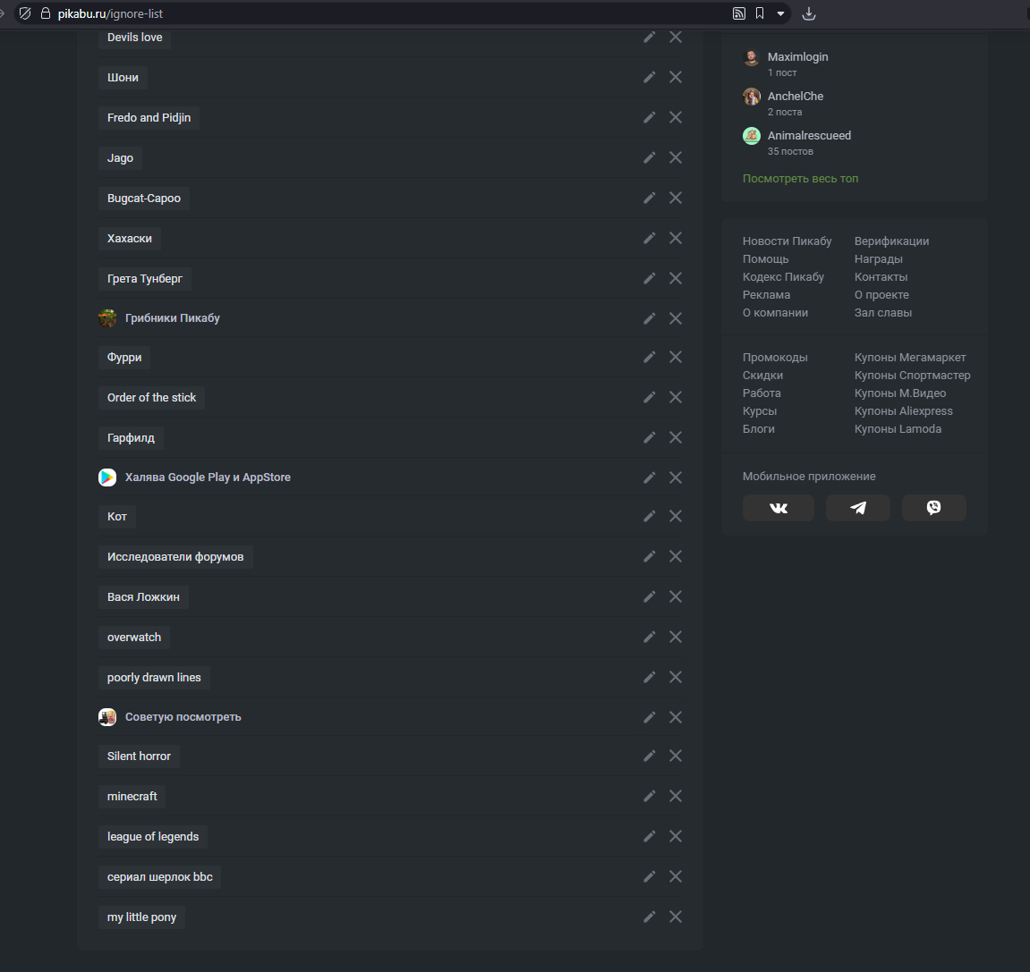Edit the Хахаски ignore rule

(649, 238)
